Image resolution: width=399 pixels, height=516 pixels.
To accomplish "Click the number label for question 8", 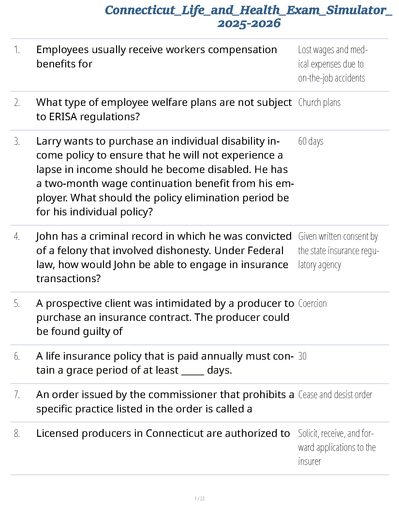I will point(17,434).
